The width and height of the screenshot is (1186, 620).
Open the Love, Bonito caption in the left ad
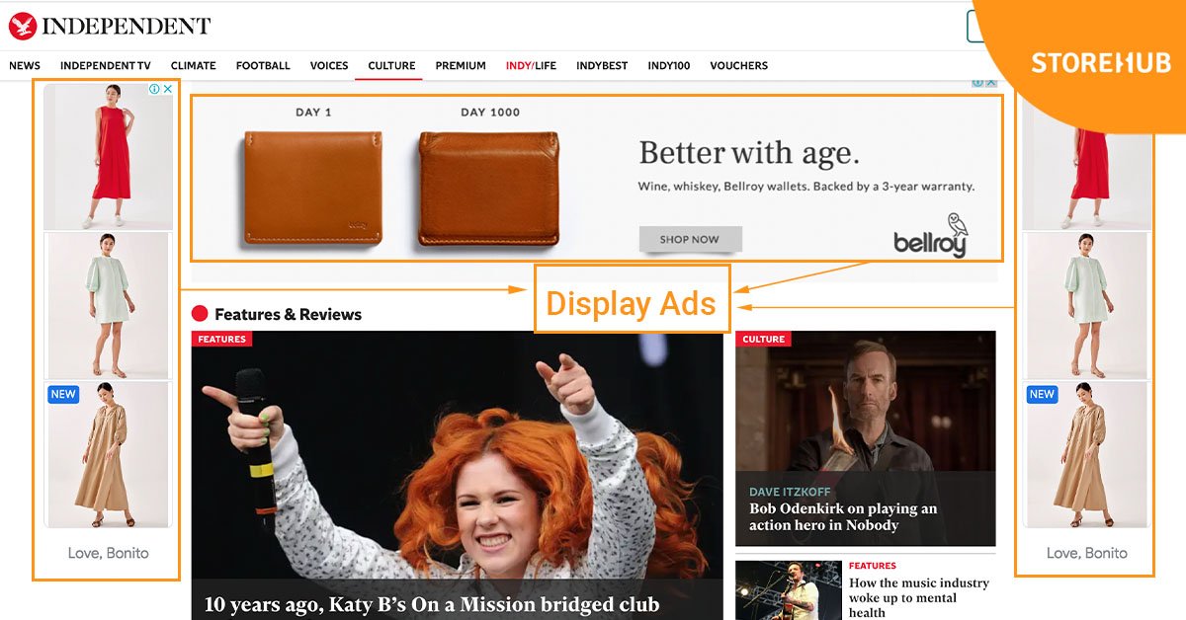108,553
